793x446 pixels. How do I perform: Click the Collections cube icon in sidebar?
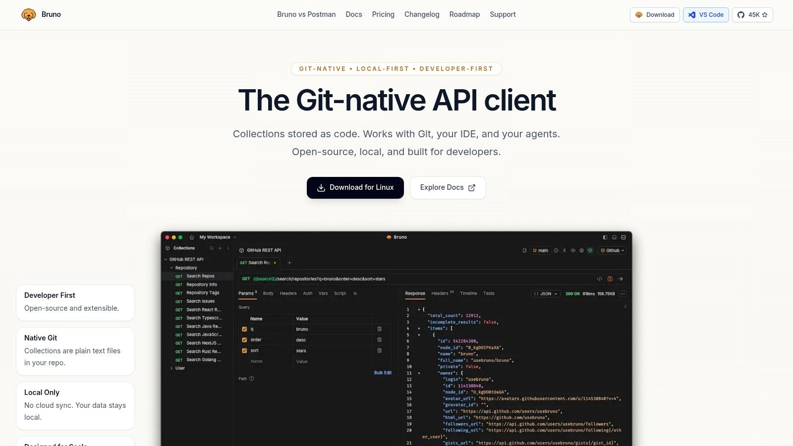[x=168, y=248]
